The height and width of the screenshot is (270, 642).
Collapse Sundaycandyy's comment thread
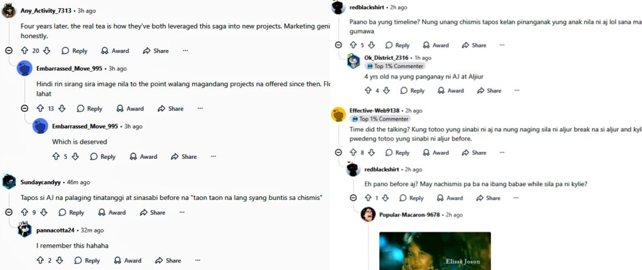click(9, 212)
